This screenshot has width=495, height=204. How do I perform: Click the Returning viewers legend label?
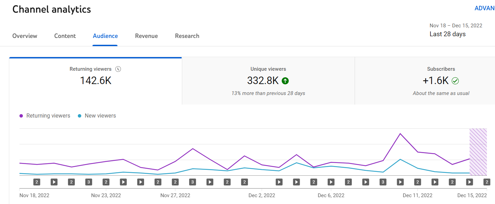(x=48, y=116)
